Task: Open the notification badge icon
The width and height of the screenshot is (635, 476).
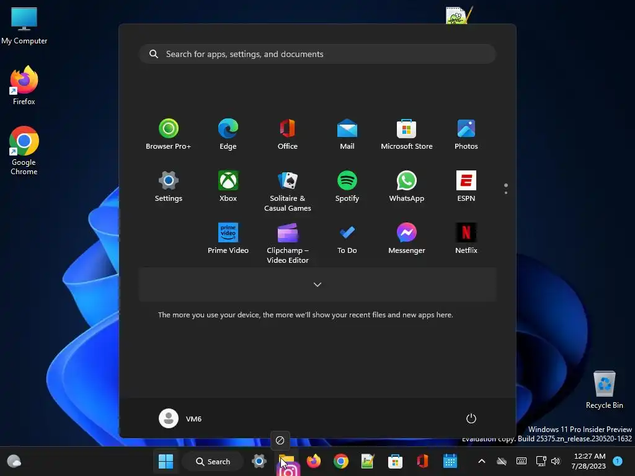Action: click(x=618, y=461)
